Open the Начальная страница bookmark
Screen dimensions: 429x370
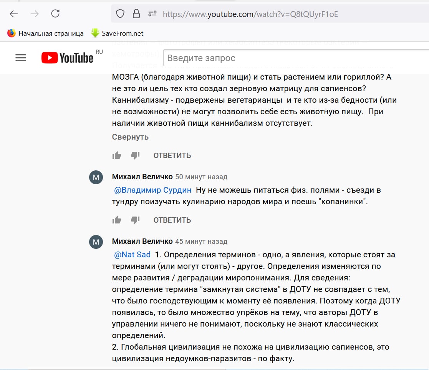pos(45,33)
